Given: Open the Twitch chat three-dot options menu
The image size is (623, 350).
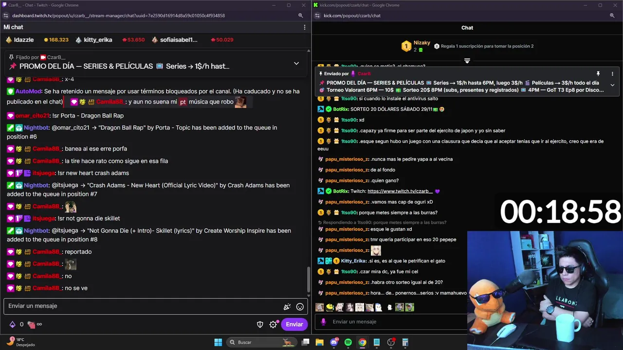Looking at the screenshot, I should tap(305, 27).
